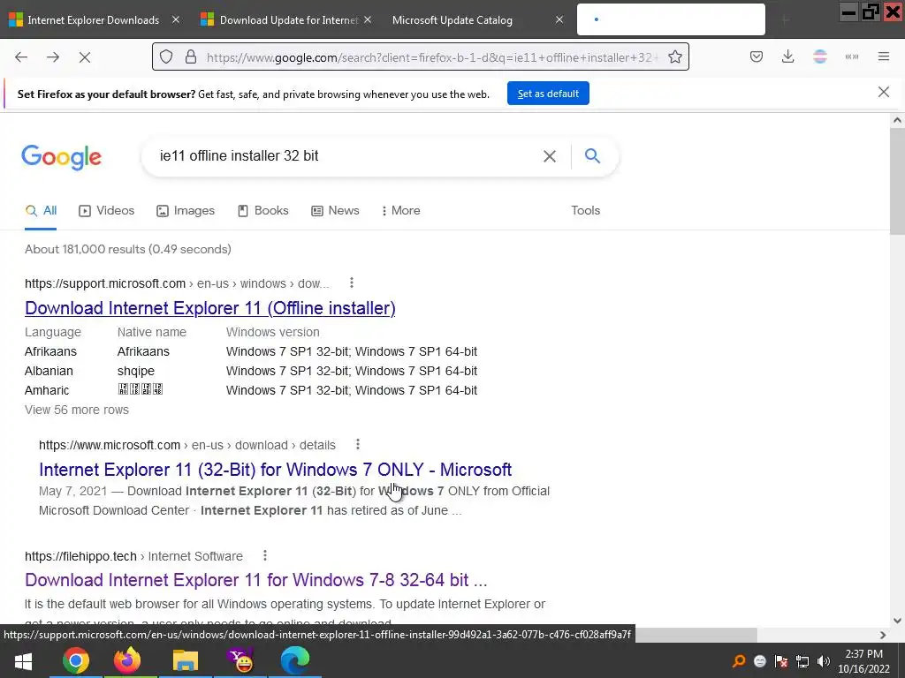
Task: Go back to the previous page
Action: click(x=21, y=57)
